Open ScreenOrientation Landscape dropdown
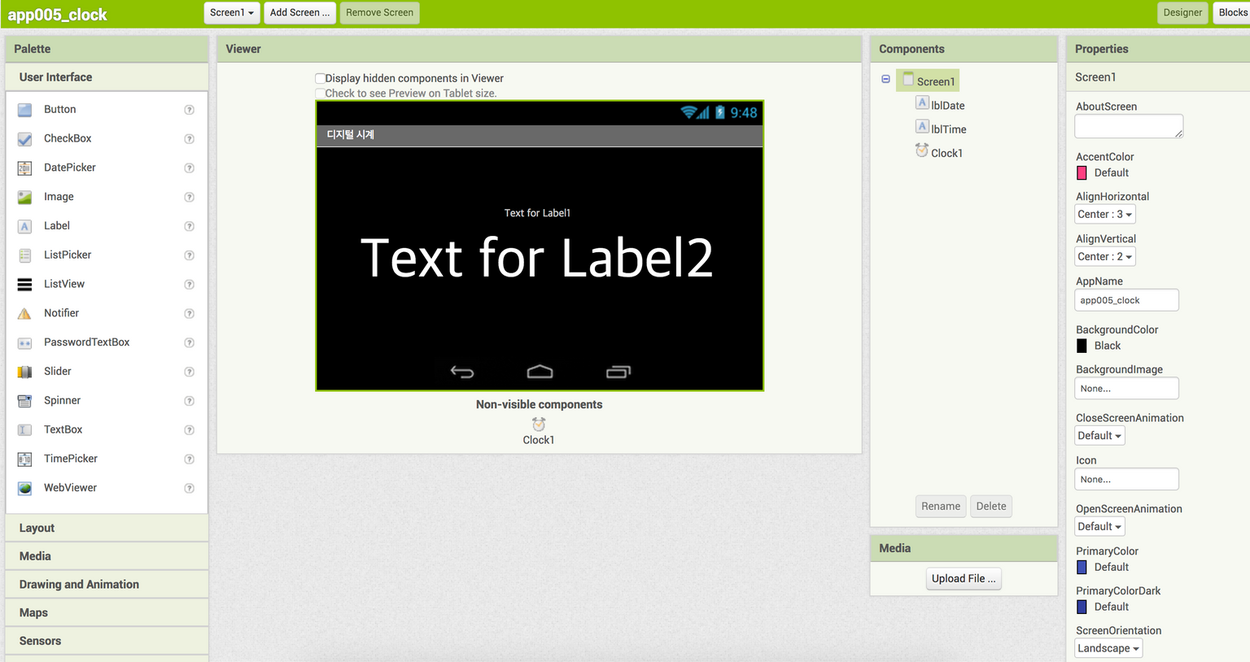The height and width of the screenshot is (662, 1250). point(1108,648)
